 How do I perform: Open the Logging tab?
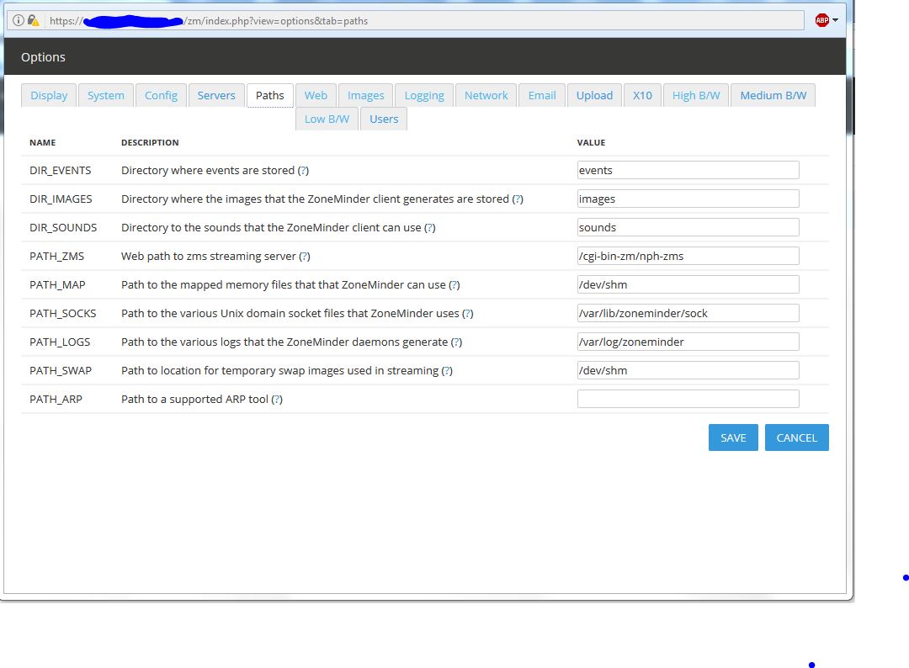(424, 96)
